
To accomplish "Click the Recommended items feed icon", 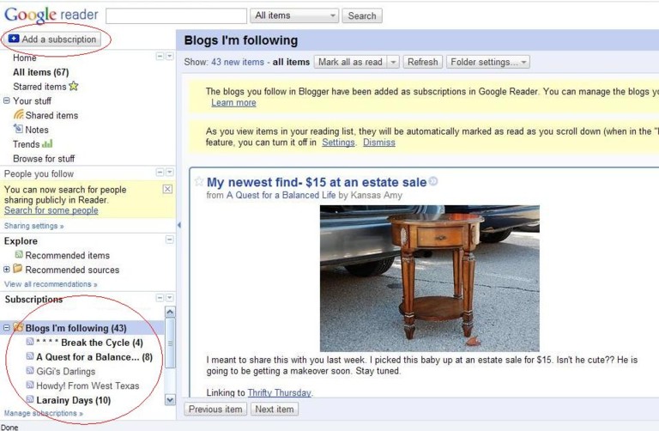I will click(x=19, y=254).
